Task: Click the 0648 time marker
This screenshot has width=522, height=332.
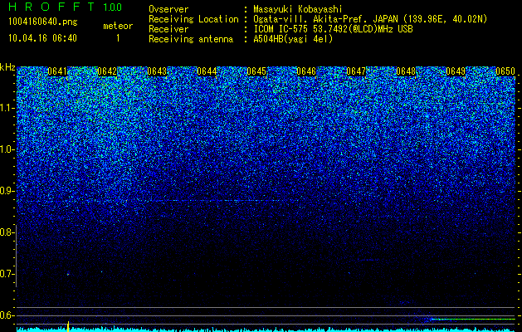Action: [x=406, y=71]
